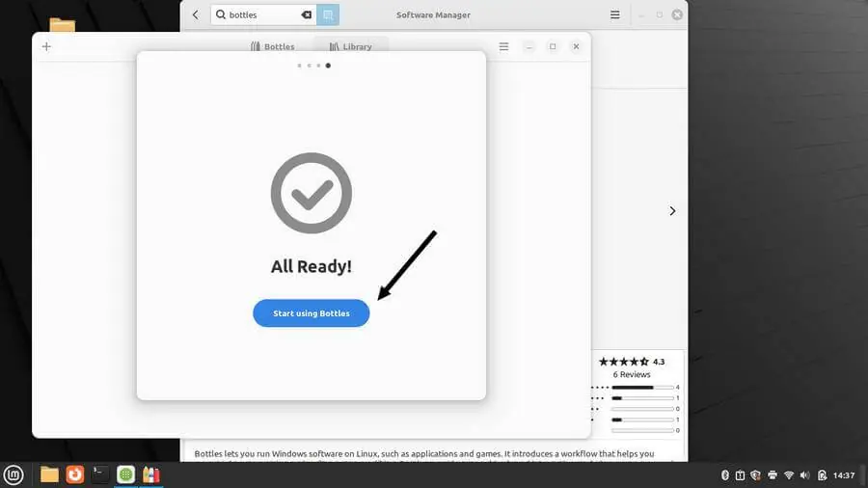Open the volume control in tray
This screenshot has width=868, height=488.
[x=805, y=475]
